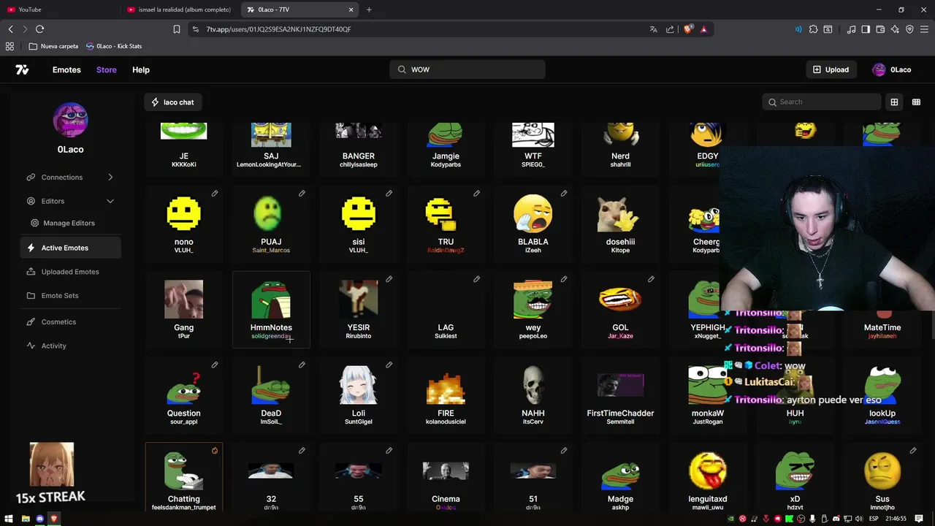
Task: Edit the PUAJ emote
Action: point(302,194)
